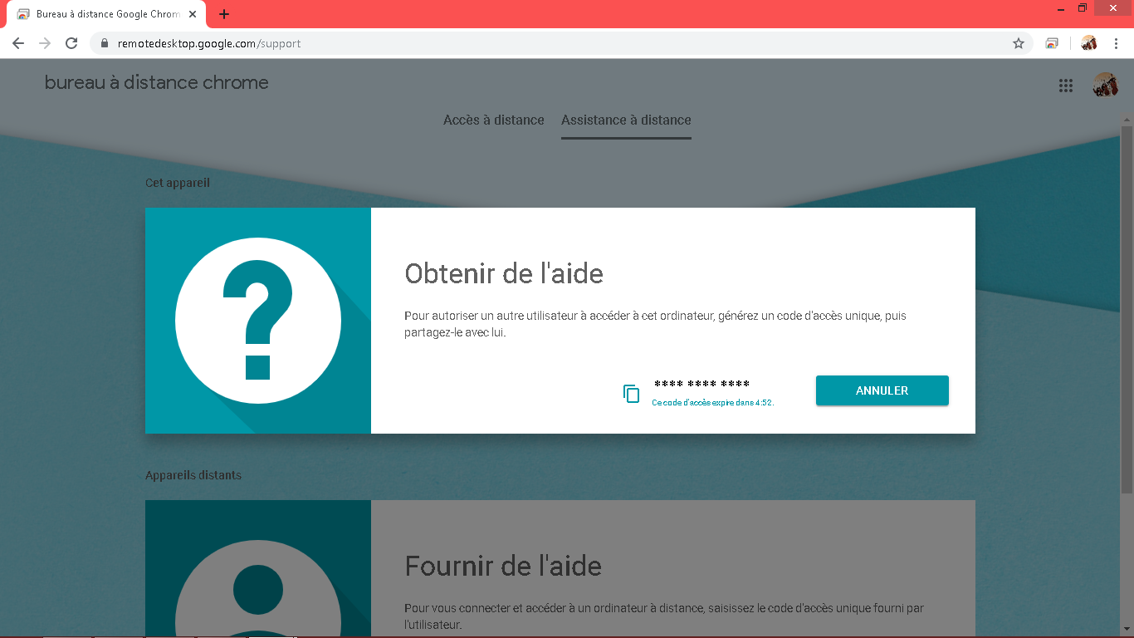Bookmark this page with the star icon
Image resolution: width=1134 pixels, height=638 pixels.
click(x=1019, y=43)
